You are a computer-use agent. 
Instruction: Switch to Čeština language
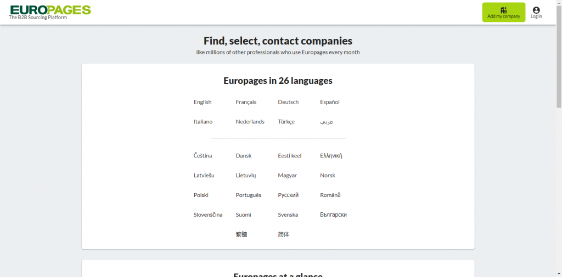(x=203, y=156)
